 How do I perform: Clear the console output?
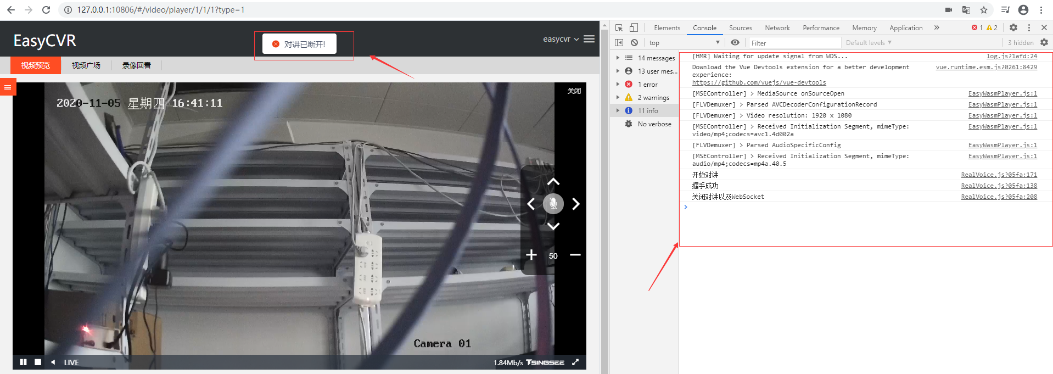point(634,42)
